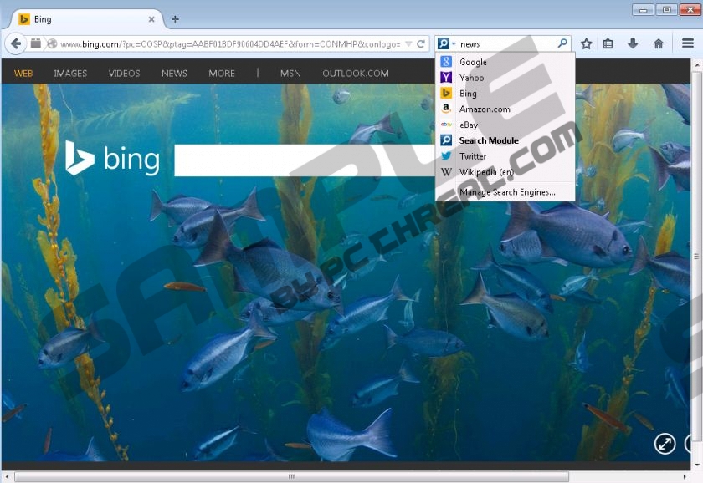Open the IMAGES link on Bing
Screen dimensions: 703x483
[x=70, y=74]
